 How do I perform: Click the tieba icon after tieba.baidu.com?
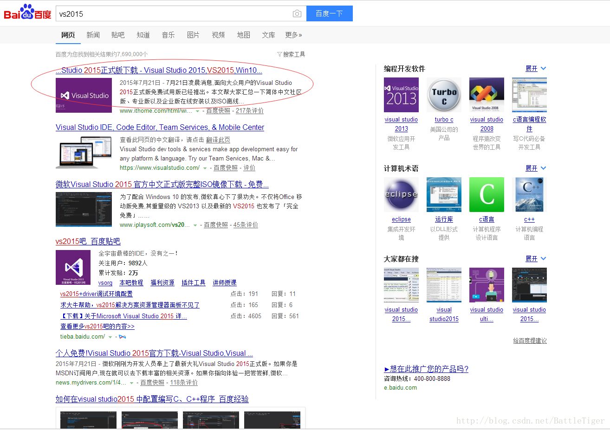click(123, 337)
